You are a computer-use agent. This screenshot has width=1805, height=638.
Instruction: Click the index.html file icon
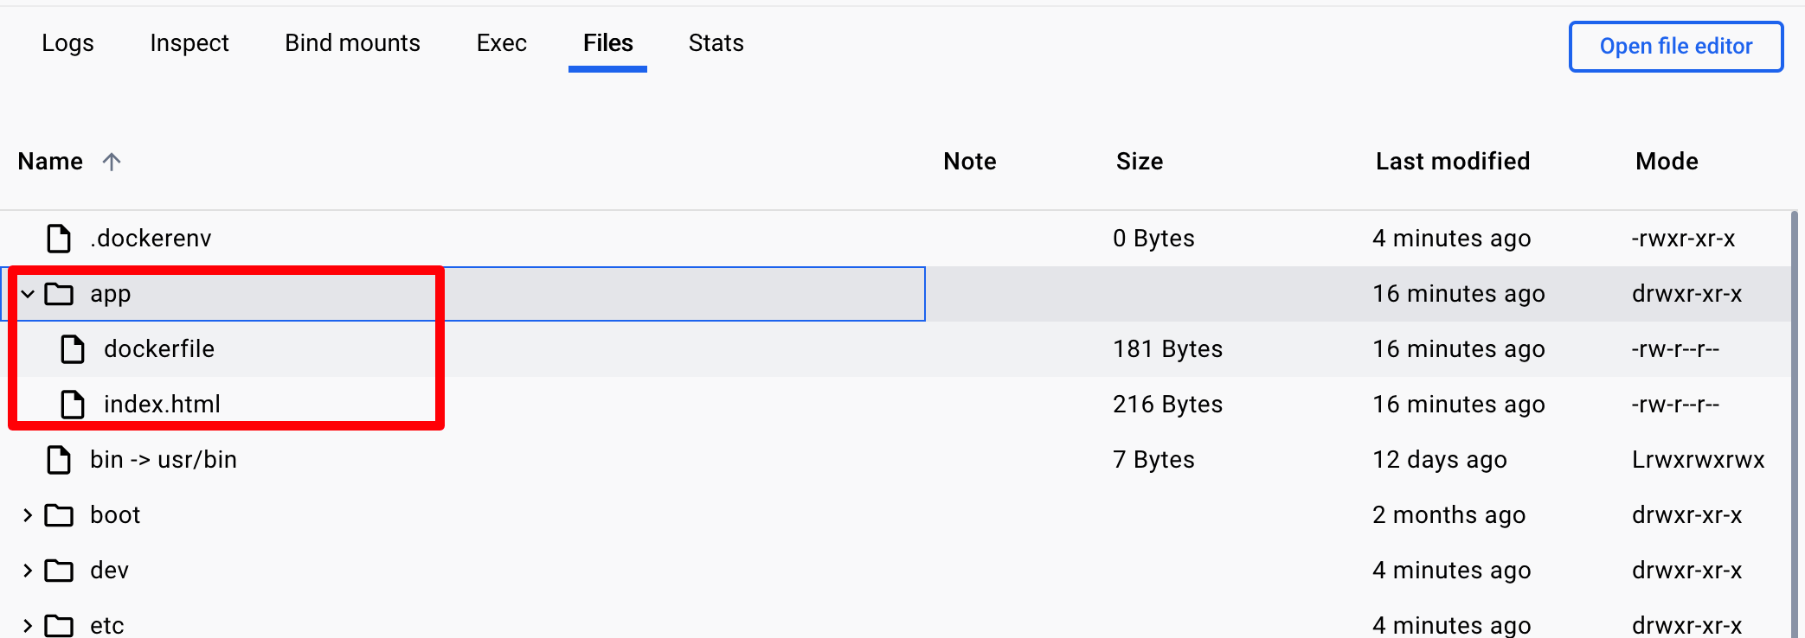[x=73, y=405]
